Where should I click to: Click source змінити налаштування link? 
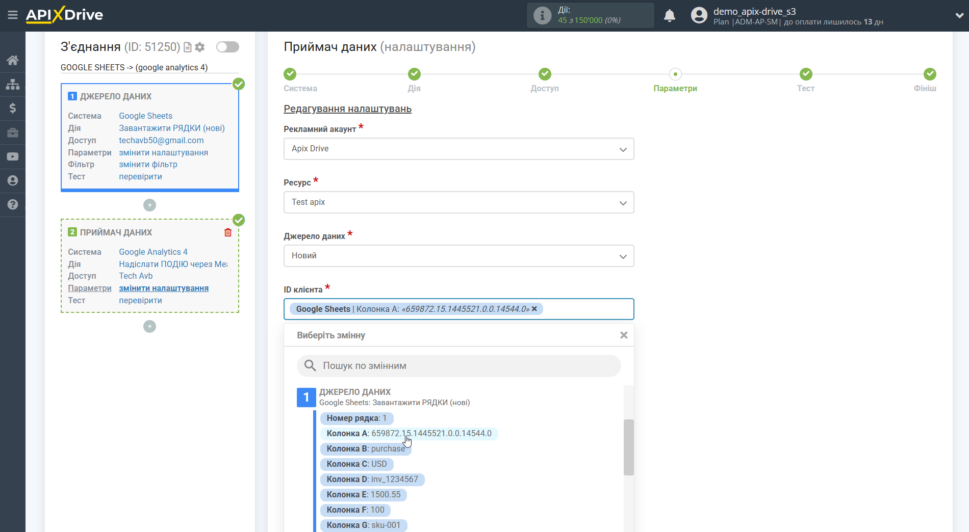pos(163,152)
